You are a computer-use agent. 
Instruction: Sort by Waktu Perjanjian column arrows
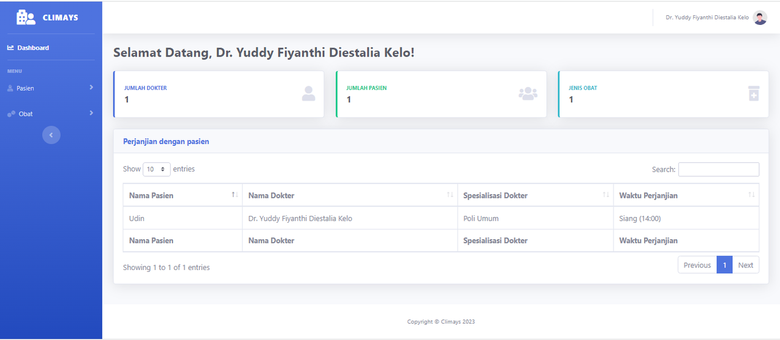pyautogui.click(x=751, y=195)
